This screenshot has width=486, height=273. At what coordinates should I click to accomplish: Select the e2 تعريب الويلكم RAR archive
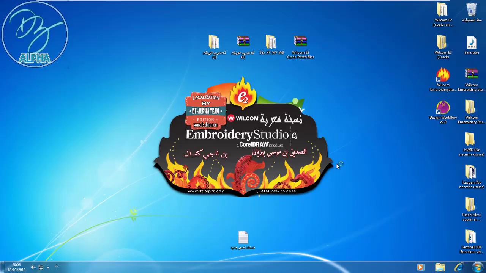tap(243, 47)
